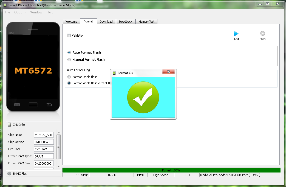The width and height of the screenshot is (286, 187).
Task: Open the Help menu
Action: click(x=50, y=12)
